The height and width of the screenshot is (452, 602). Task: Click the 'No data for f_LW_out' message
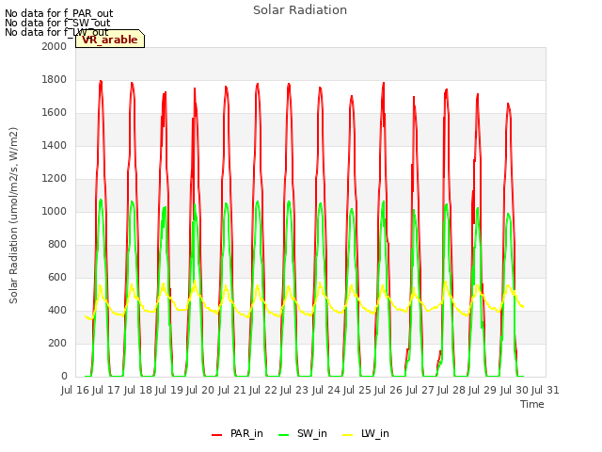click(x=56, y=32)
